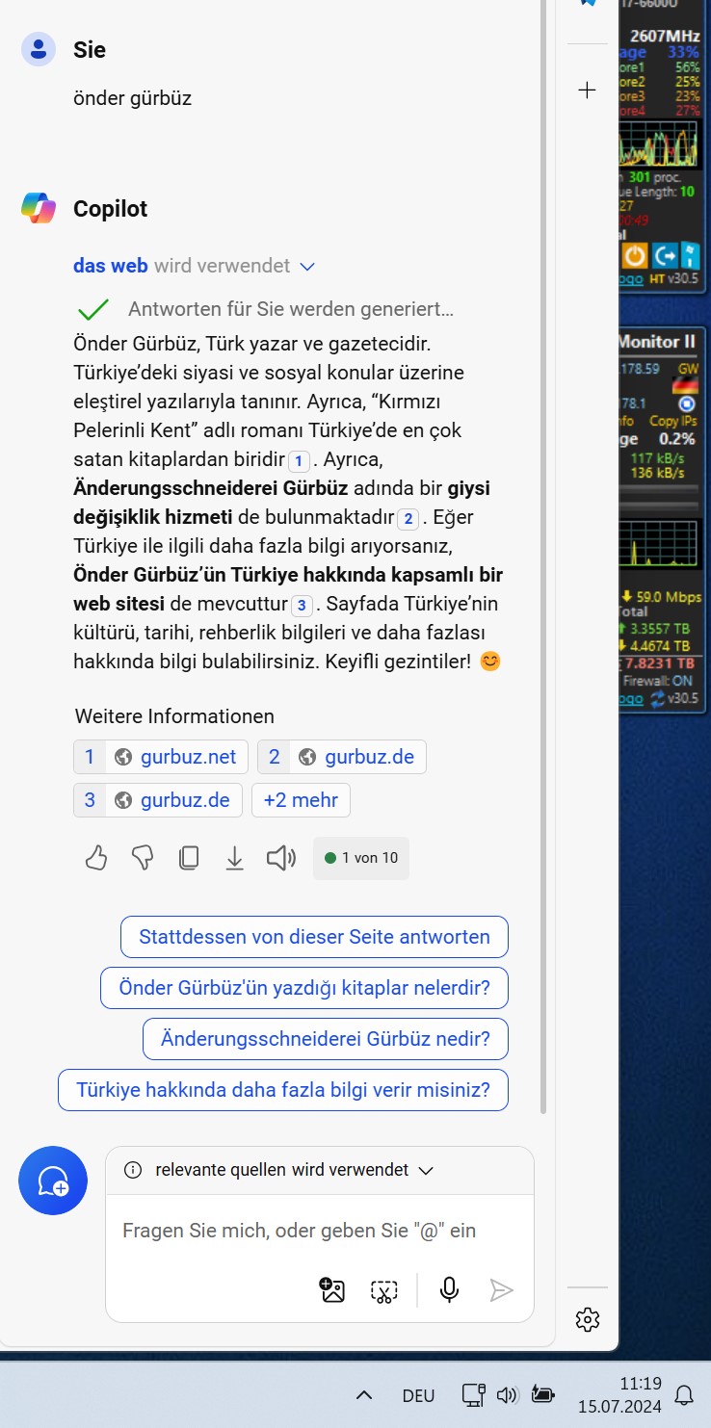Click the volume speaker icon in system tray
This screenshot has height=1428, width=711.
tap(507, 1395)
